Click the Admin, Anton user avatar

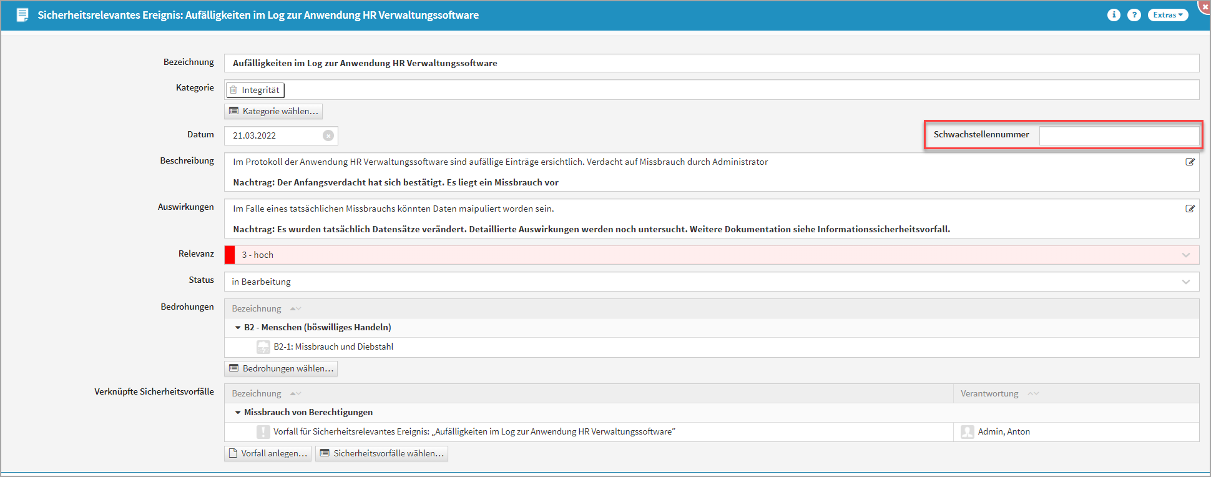coord(968,432)
